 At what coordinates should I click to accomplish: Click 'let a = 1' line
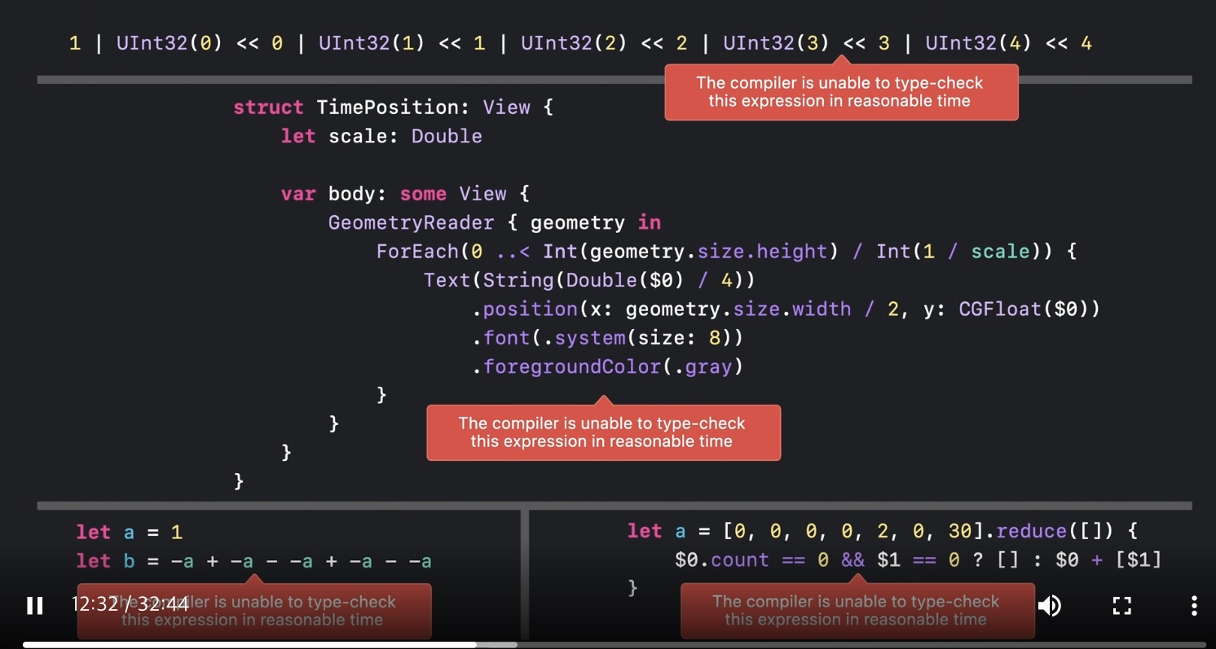[x=130, y=533]
